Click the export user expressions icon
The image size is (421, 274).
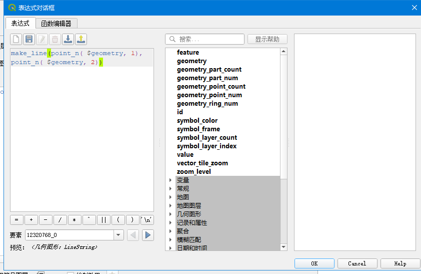click(80, 39)
